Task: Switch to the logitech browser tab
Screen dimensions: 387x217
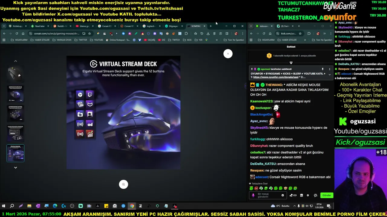Action: click(x=151, y=26)
